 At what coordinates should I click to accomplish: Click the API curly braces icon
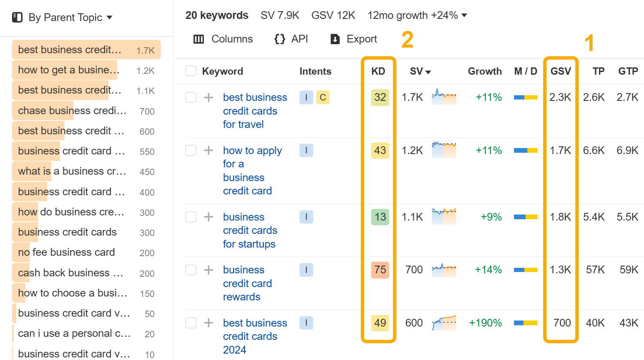pyautogui.click(x=280, y=39)
